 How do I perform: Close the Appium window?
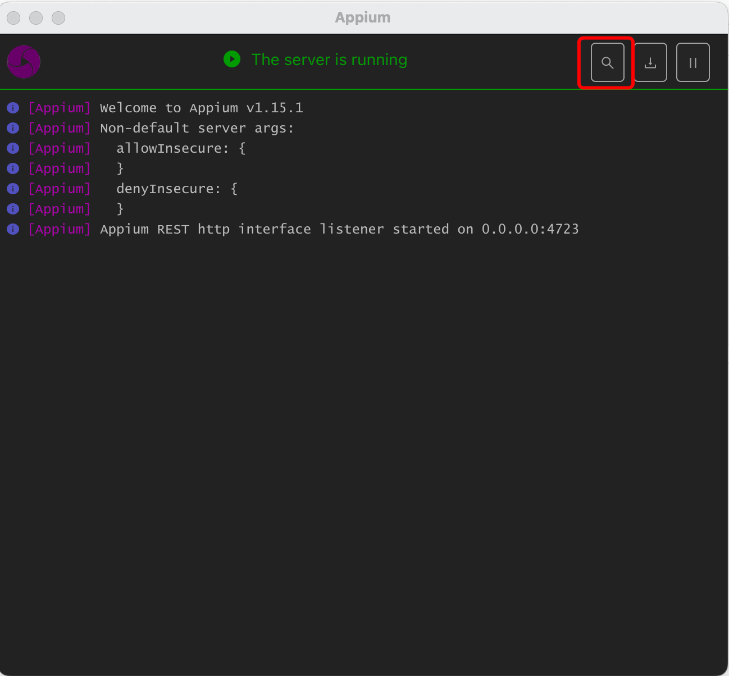13,18
